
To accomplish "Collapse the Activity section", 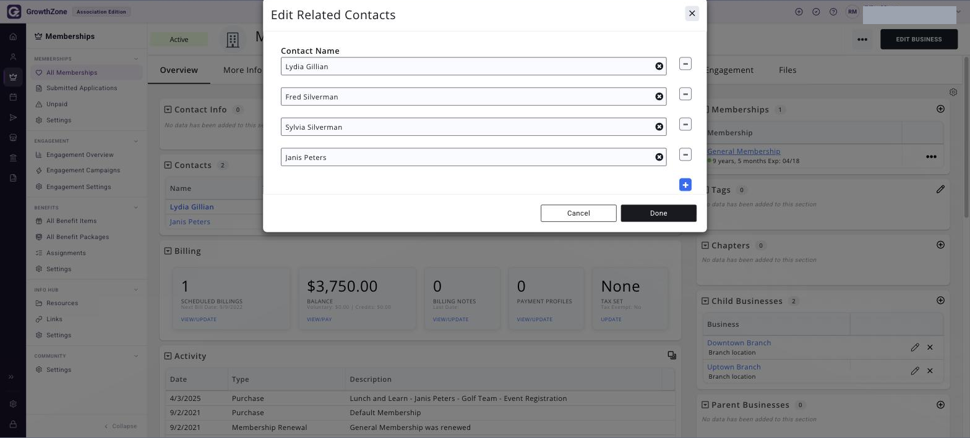I will click(x=168, y=356).
